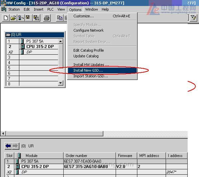Print the configuration using the printer icon

pos(47,18)
